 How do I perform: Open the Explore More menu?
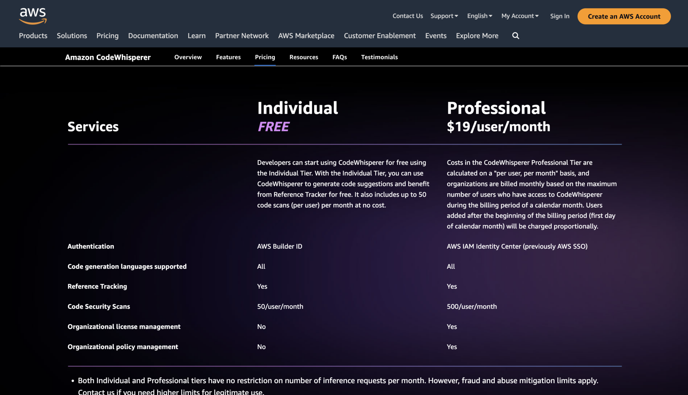tap(477, 36)
